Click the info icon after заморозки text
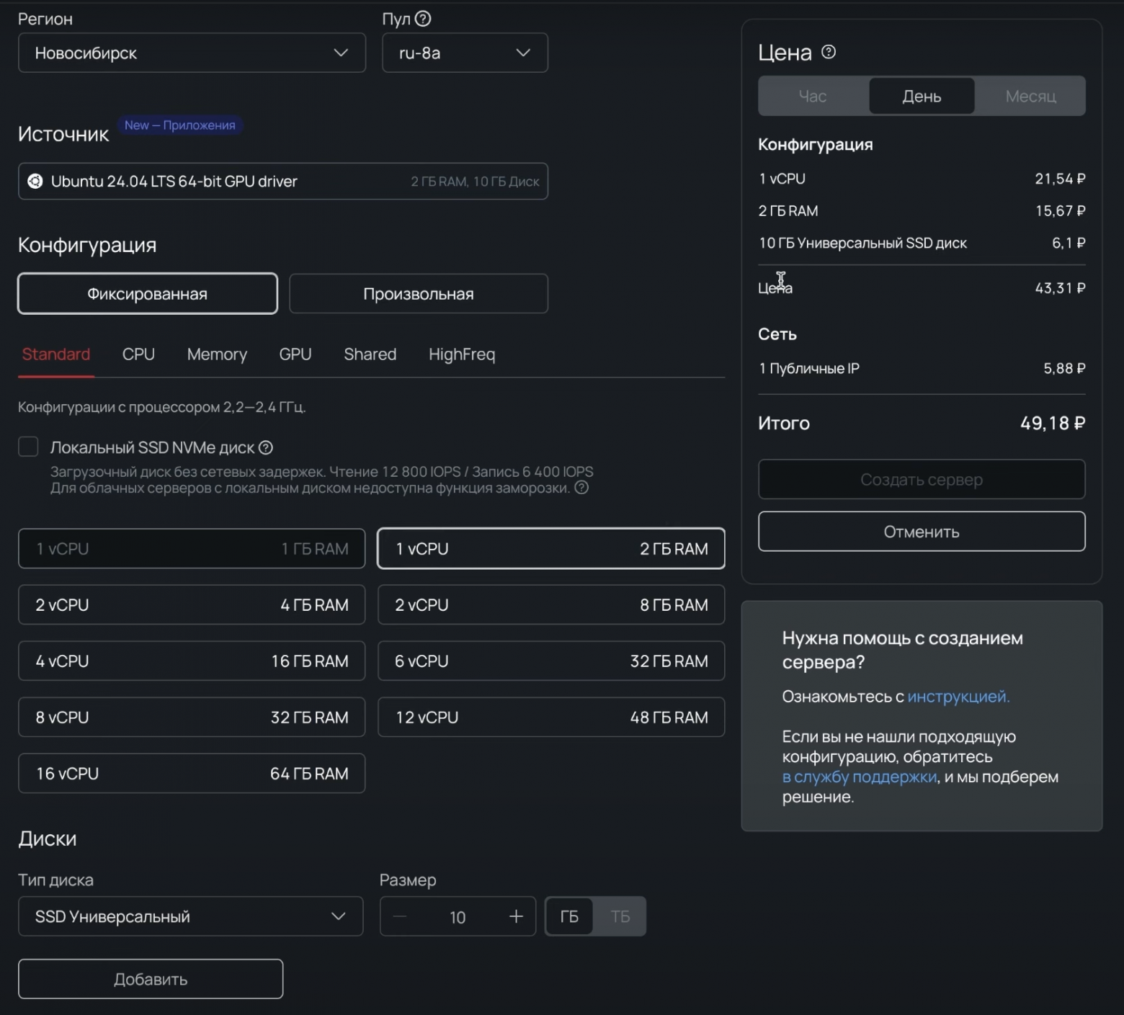The image size is (1124, 1015). (x=581, y=488)
